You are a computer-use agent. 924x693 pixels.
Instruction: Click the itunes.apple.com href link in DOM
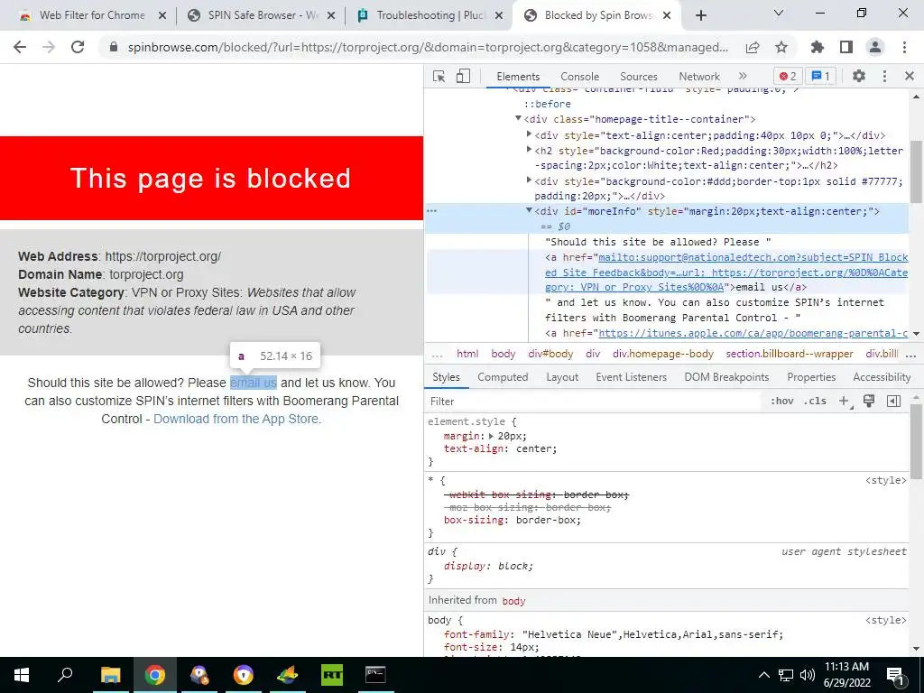753,334
